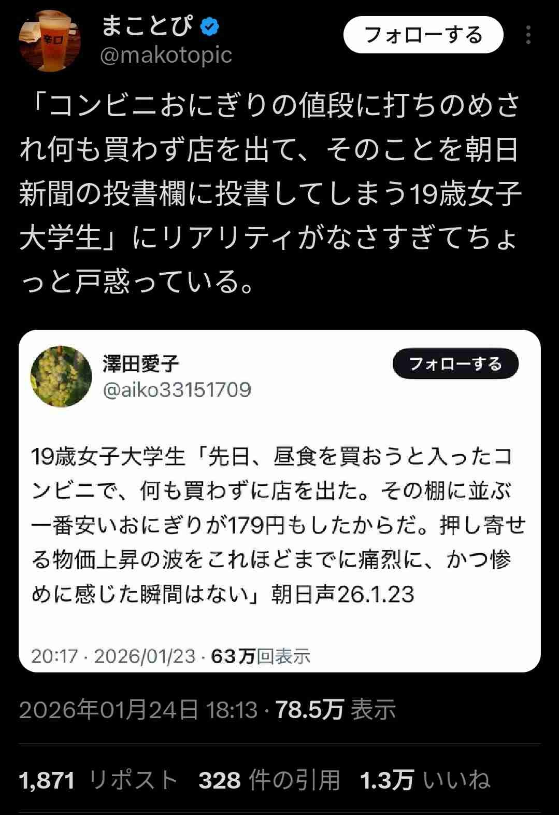Screen dimensions: 559x815
Task: Click the 2026年01月24日 18:13 timestamp
Action: (x=138, y=709)
